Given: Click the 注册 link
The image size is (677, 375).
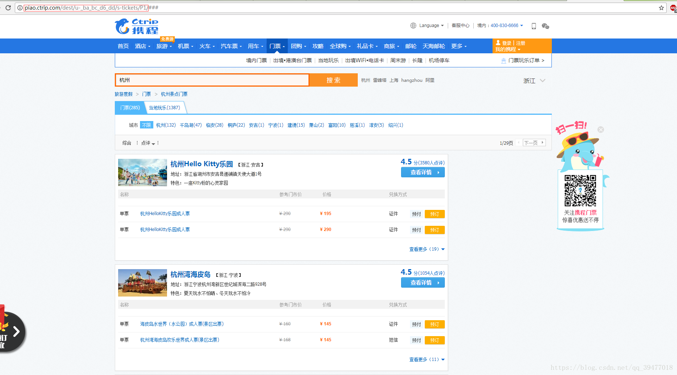Looking at the screenshot, I should pos(521,43).
